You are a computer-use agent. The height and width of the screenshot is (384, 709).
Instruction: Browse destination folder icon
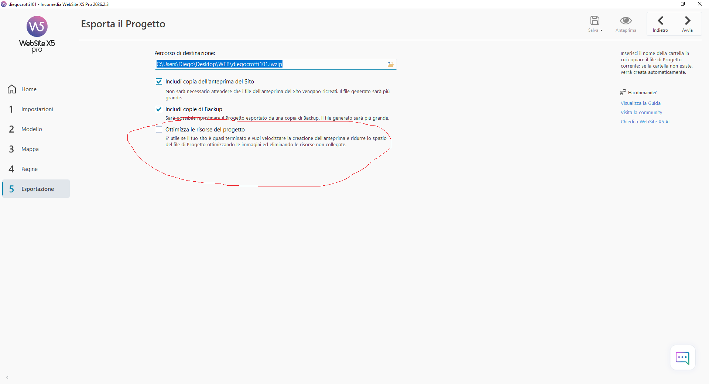point(390,64)
